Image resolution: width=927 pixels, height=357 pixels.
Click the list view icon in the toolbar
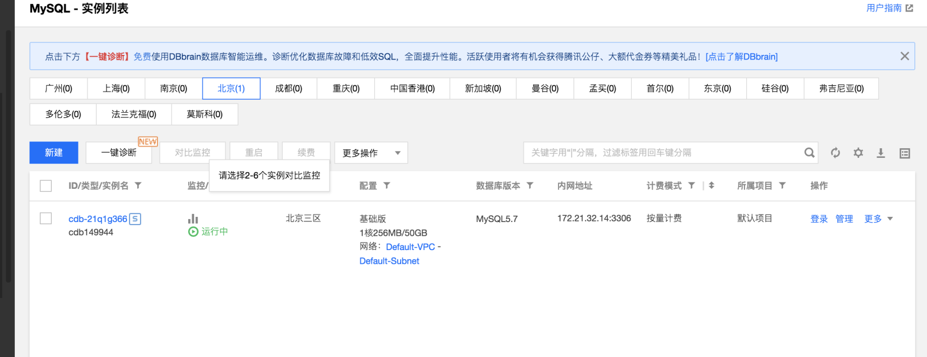[905, 153]
